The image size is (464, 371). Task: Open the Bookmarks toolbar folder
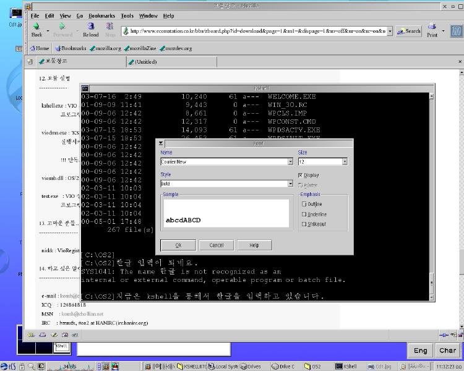(x=71, y=48)
